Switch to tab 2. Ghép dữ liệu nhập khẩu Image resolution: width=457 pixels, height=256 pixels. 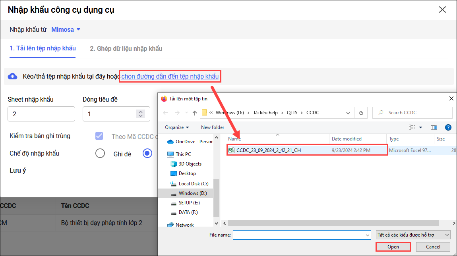pyautogui.click(x=126, y=49)
